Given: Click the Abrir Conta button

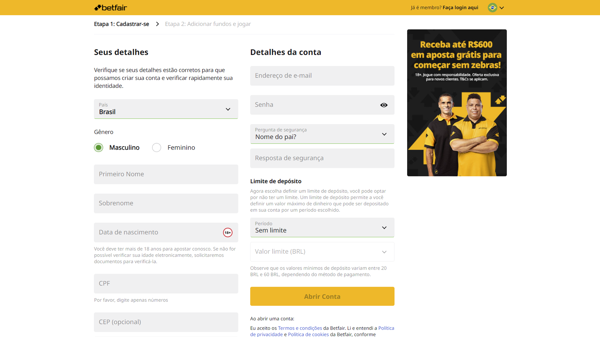Looking at the screenshot, I should click(x=322, y=296).
